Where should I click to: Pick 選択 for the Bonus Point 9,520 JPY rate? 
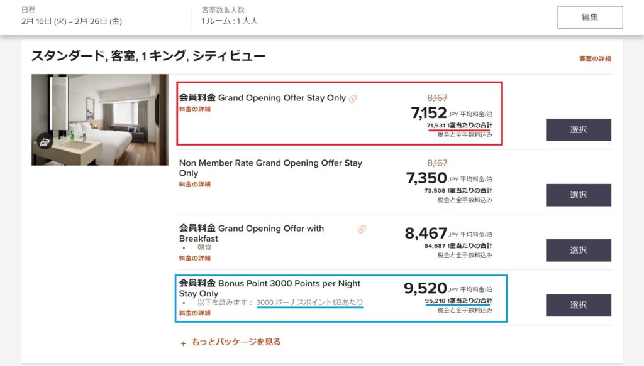578,305
